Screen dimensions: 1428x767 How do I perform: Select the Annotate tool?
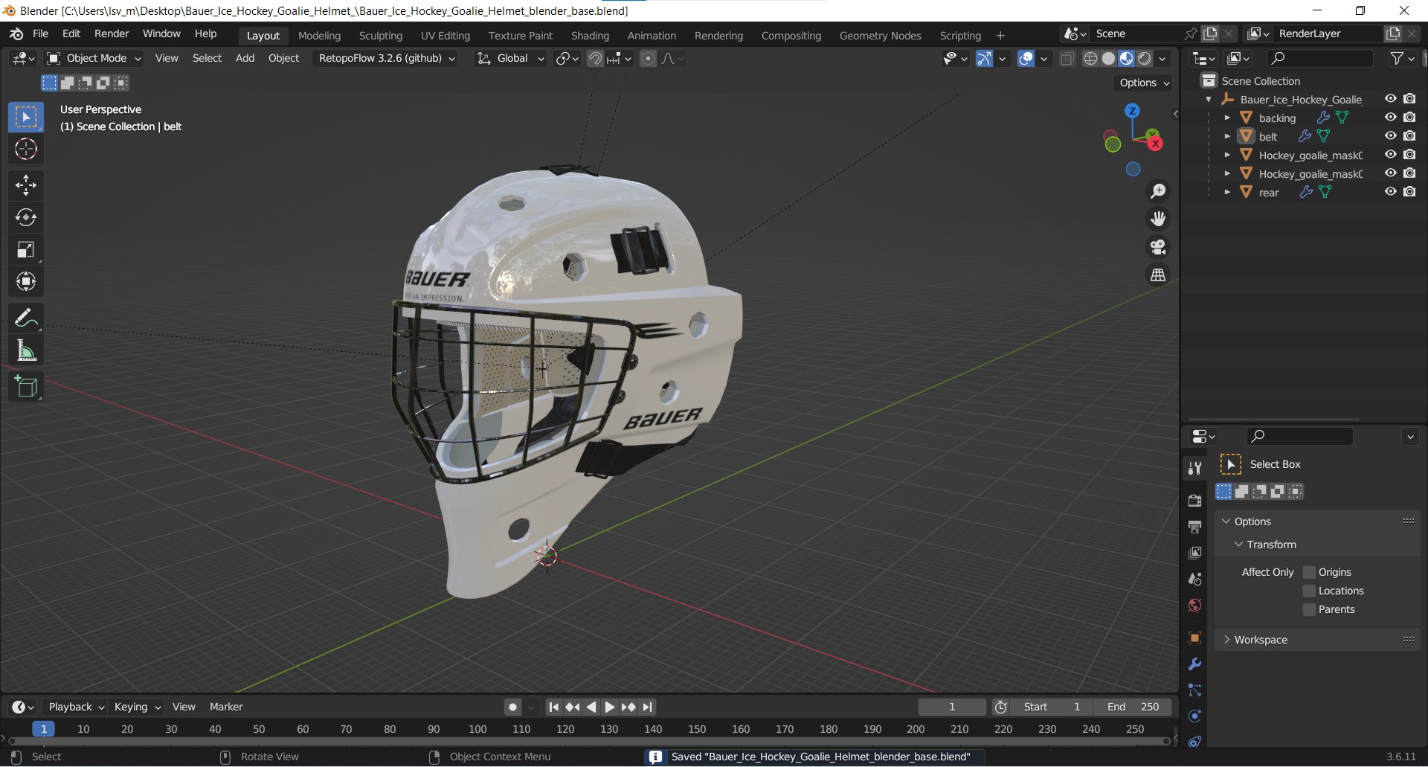coord(26,318)
